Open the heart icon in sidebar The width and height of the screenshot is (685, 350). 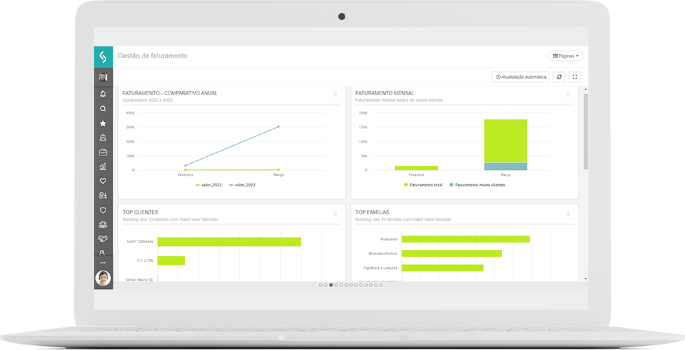(x=103, y=181)
